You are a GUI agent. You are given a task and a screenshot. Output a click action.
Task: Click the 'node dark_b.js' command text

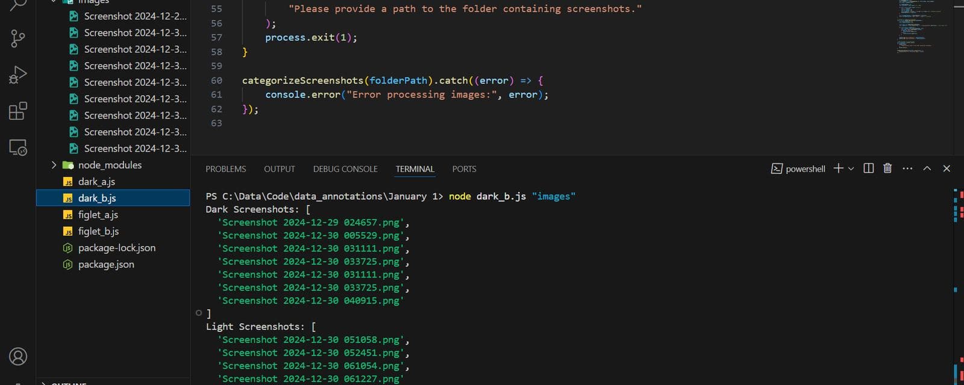487,196
